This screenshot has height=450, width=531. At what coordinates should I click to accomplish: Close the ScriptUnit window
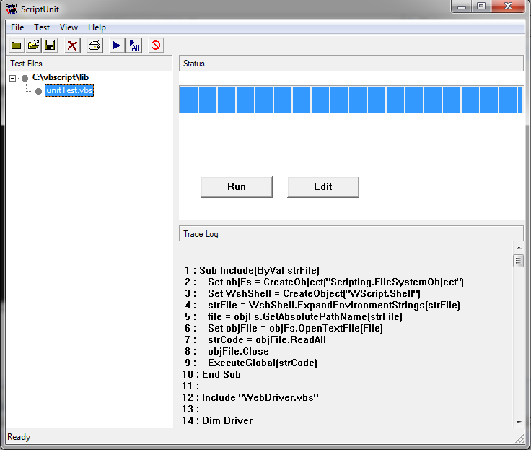pos(508,6)
